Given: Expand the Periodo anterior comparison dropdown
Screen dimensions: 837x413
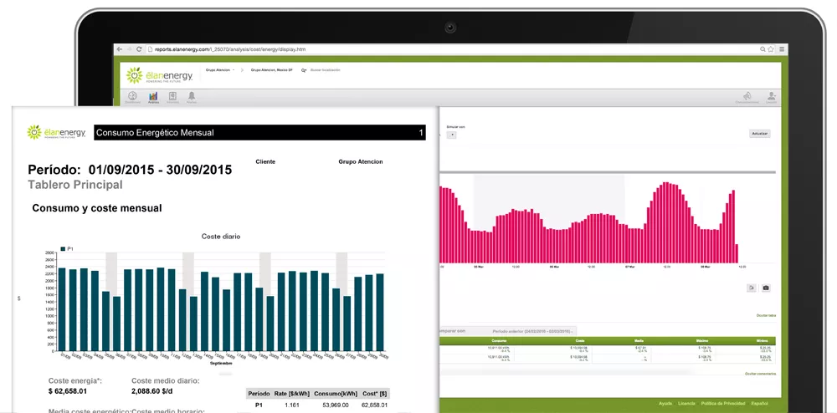Looking at the screenshot, I should 527,331.
